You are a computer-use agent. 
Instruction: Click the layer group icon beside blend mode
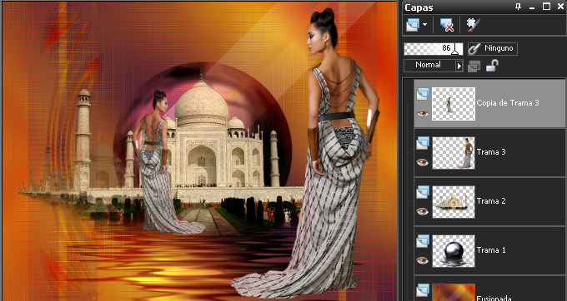(x=474, y=66)
